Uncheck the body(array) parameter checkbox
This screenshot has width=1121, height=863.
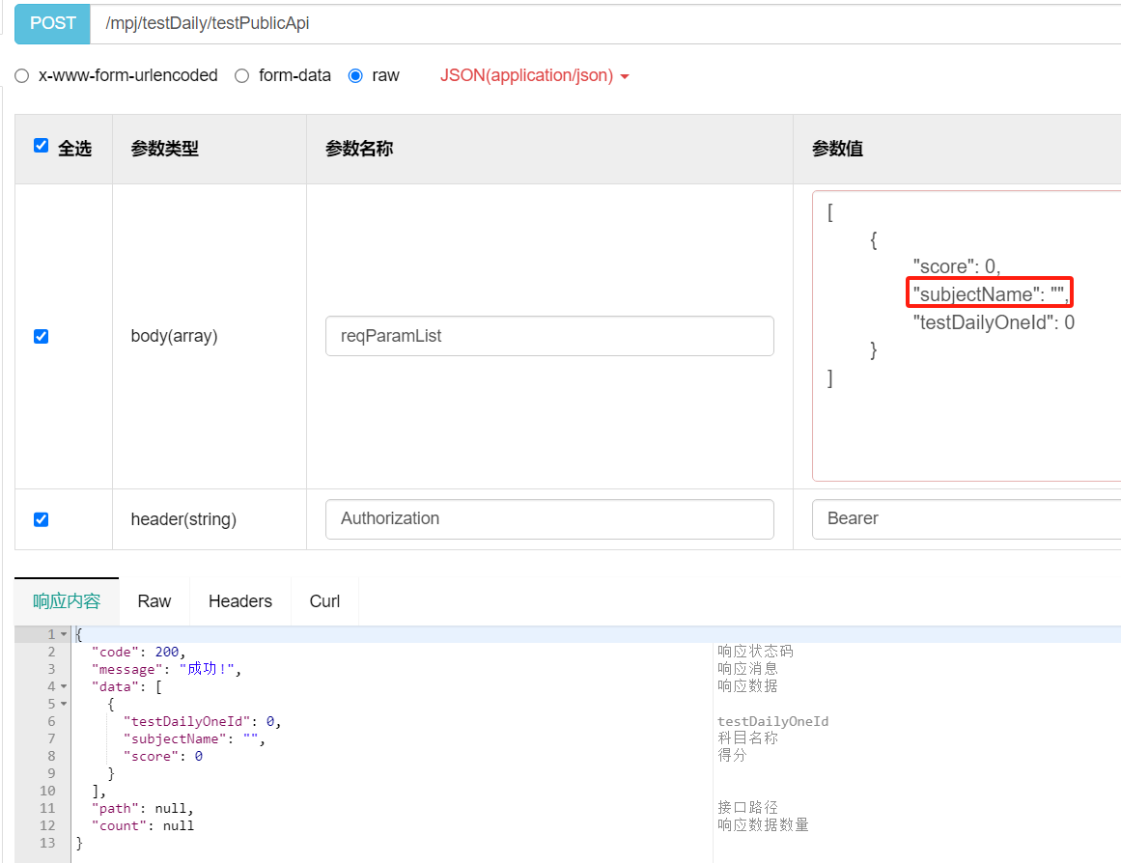click(41, 336)
